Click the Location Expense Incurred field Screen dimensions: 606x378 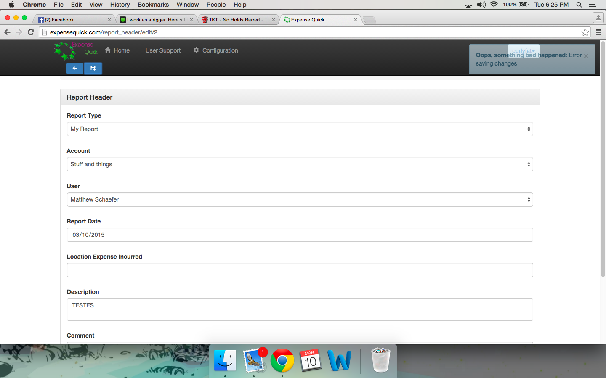300,270
